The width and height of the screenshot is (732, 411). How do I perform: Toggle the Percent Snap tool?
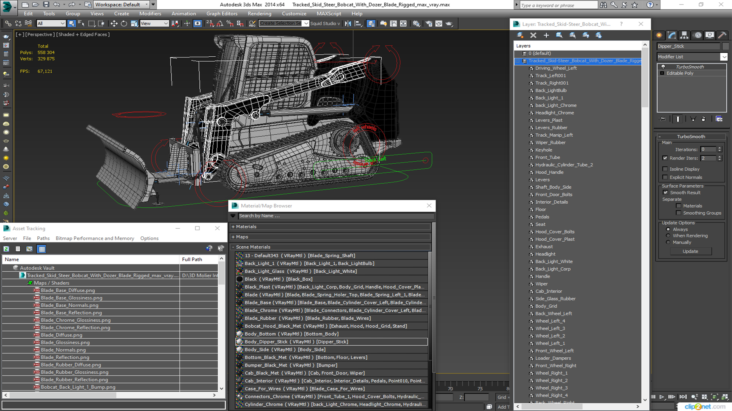point(230,24)
